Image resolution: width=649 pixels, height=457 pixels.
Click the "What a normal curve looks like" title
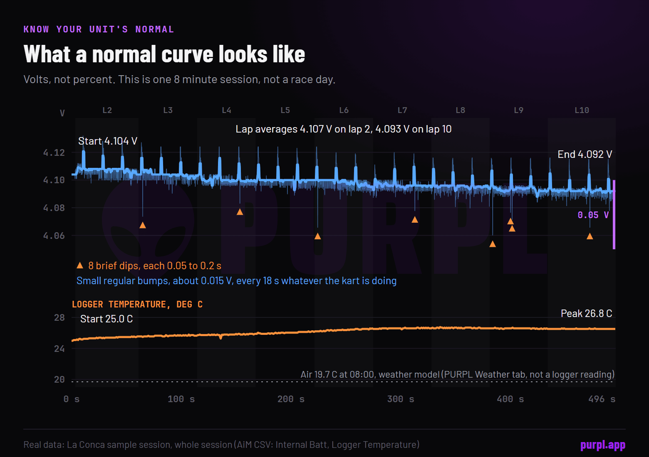(x=164, y=54)
